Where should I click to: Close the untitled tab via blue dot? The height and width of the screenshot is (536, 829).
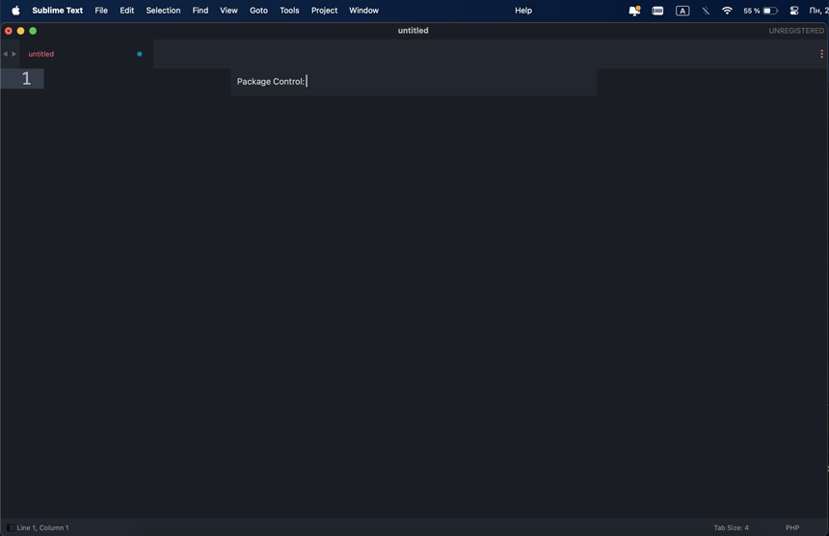[x=140, y=54]
